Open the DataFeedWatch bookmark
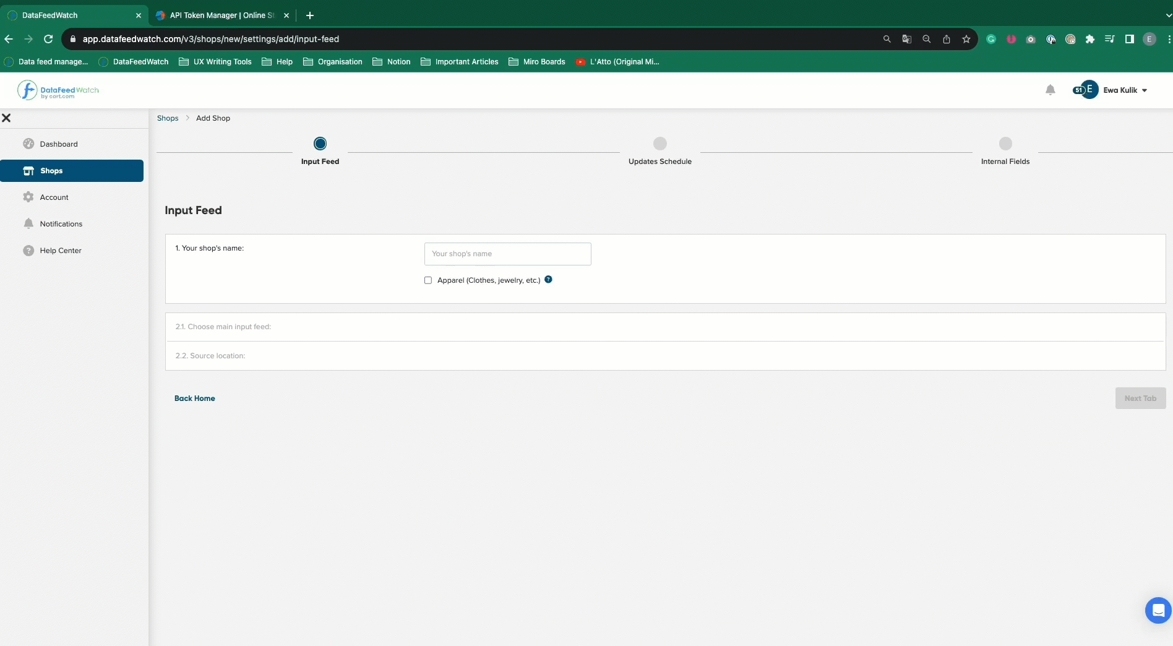The width and height of the screenshot is (1173, 646). [x=134, y=62]
